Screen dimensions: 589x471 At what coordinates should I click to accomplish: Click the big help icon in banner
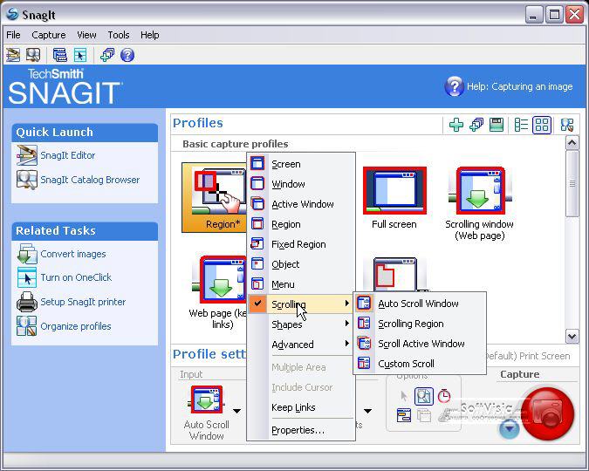(x=454, y=86)
